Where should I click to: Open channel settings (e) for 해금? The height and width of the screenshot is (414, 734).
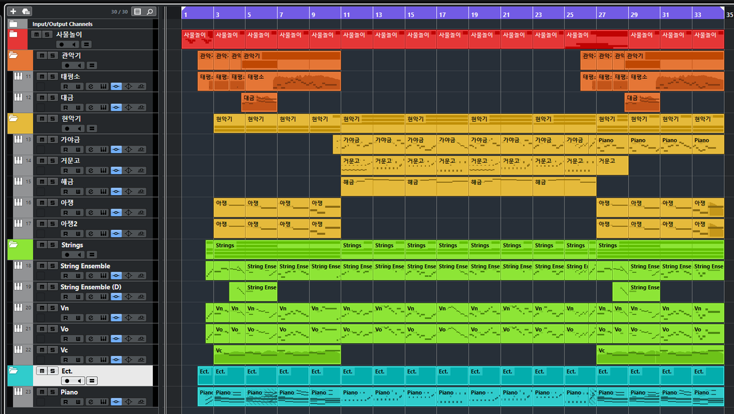coord(91,191)
